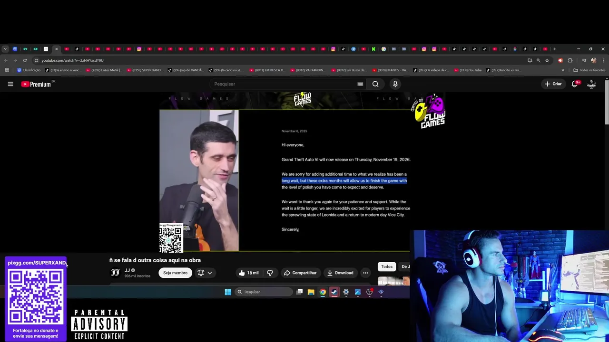
Task: Open Todos os favoritos folder
Action: (x=589, y=70)
